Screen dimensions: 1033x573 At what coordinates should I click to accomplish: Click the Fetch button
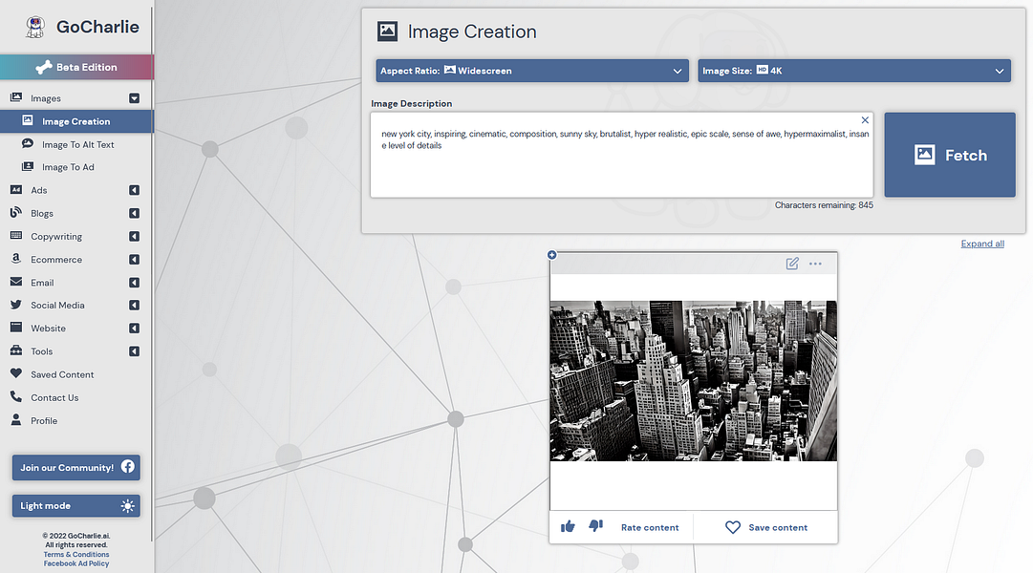[x=950, y=155]
